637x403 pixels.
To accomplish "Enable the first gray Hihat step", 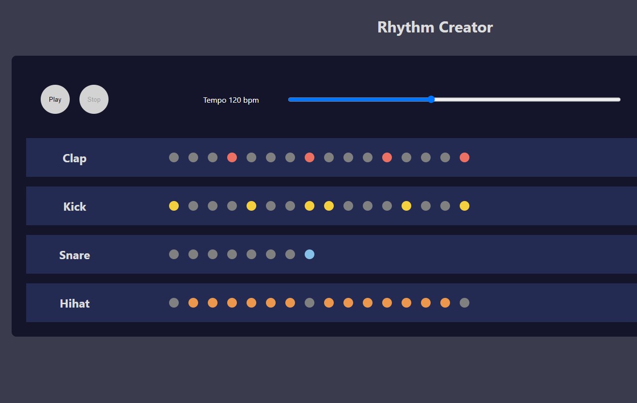I will [174, 303].
